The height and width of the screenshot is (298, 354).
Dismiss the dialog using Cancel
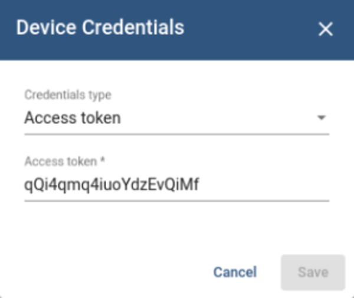(x=235, y=272)
